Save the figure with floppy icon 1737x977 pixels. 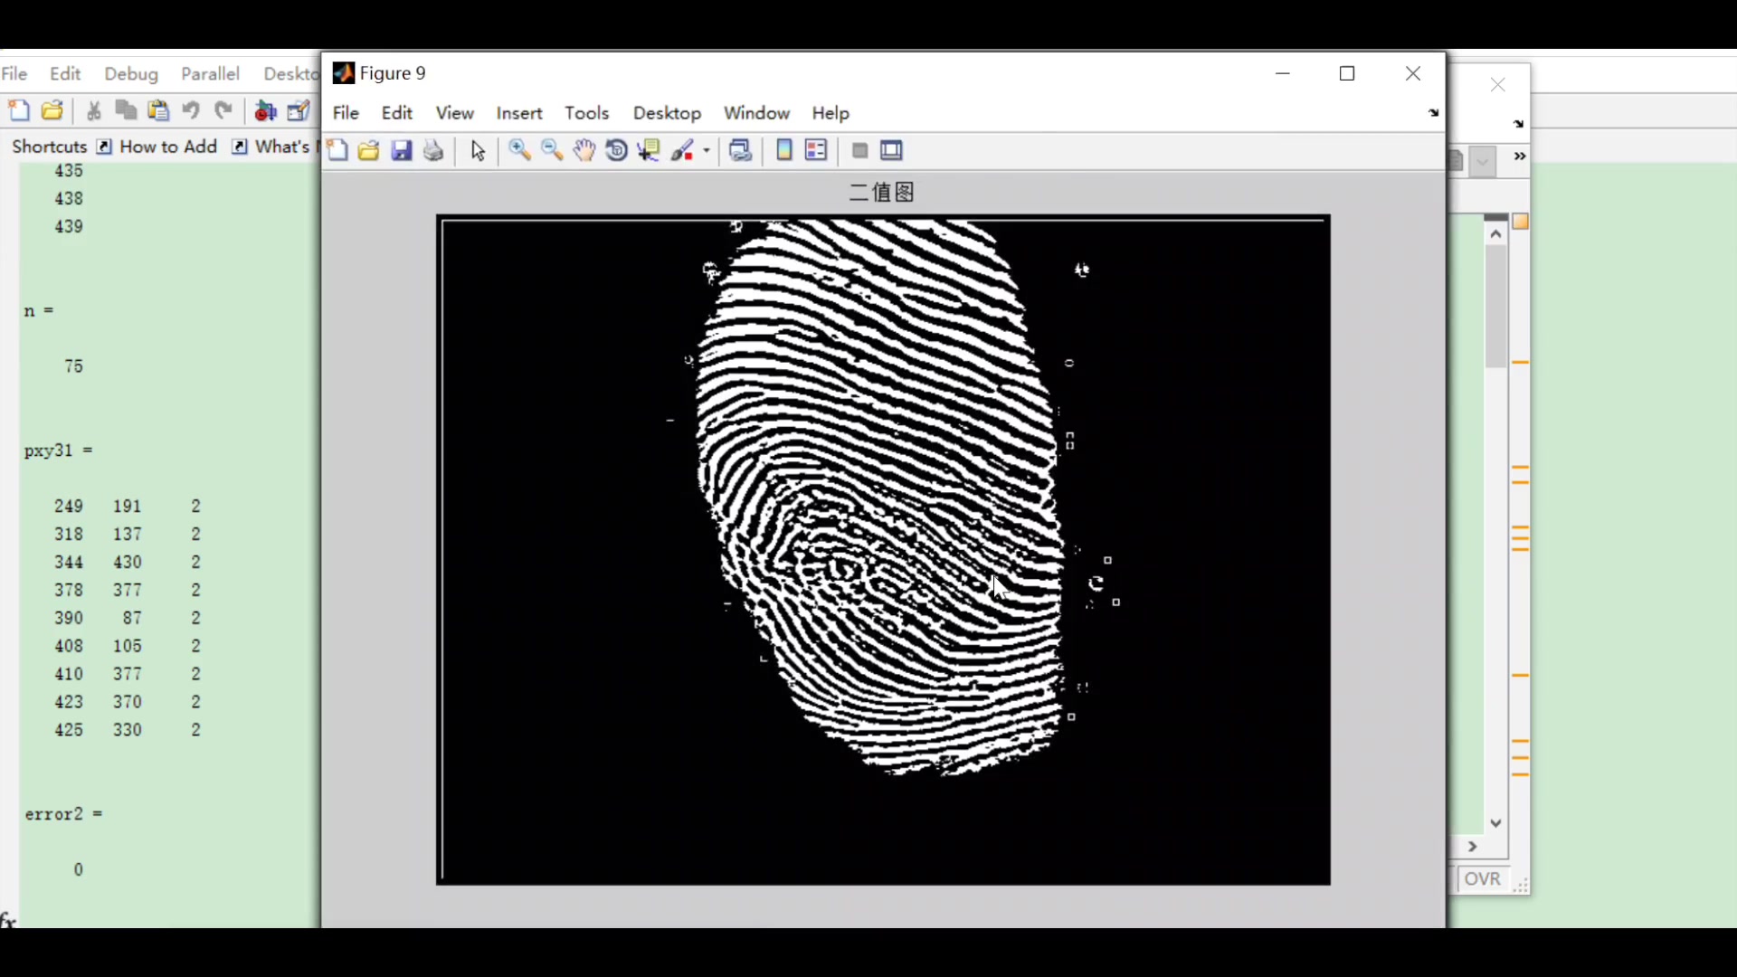[402, 151]
